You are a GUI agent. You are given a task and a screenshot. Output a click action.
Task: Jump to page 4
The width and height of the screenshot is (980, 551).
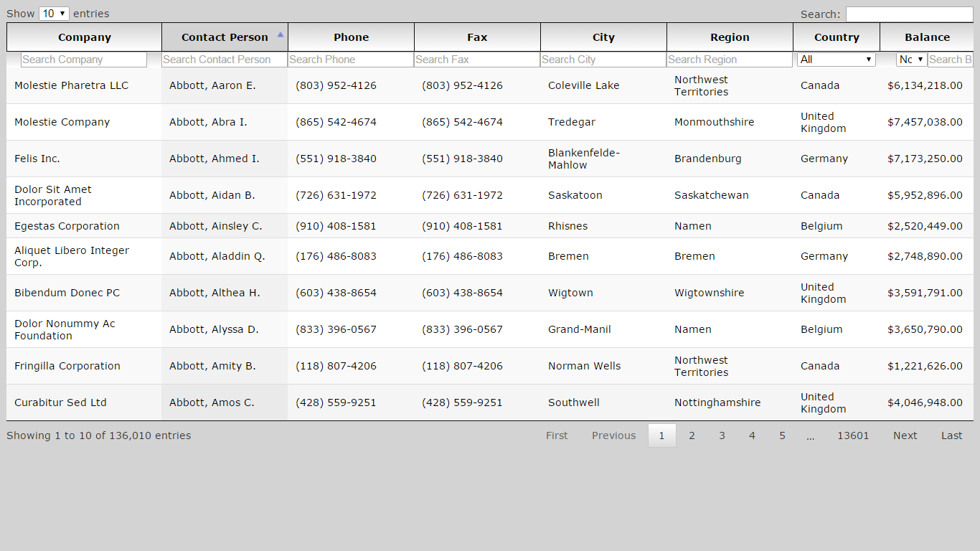coord(752,435)
